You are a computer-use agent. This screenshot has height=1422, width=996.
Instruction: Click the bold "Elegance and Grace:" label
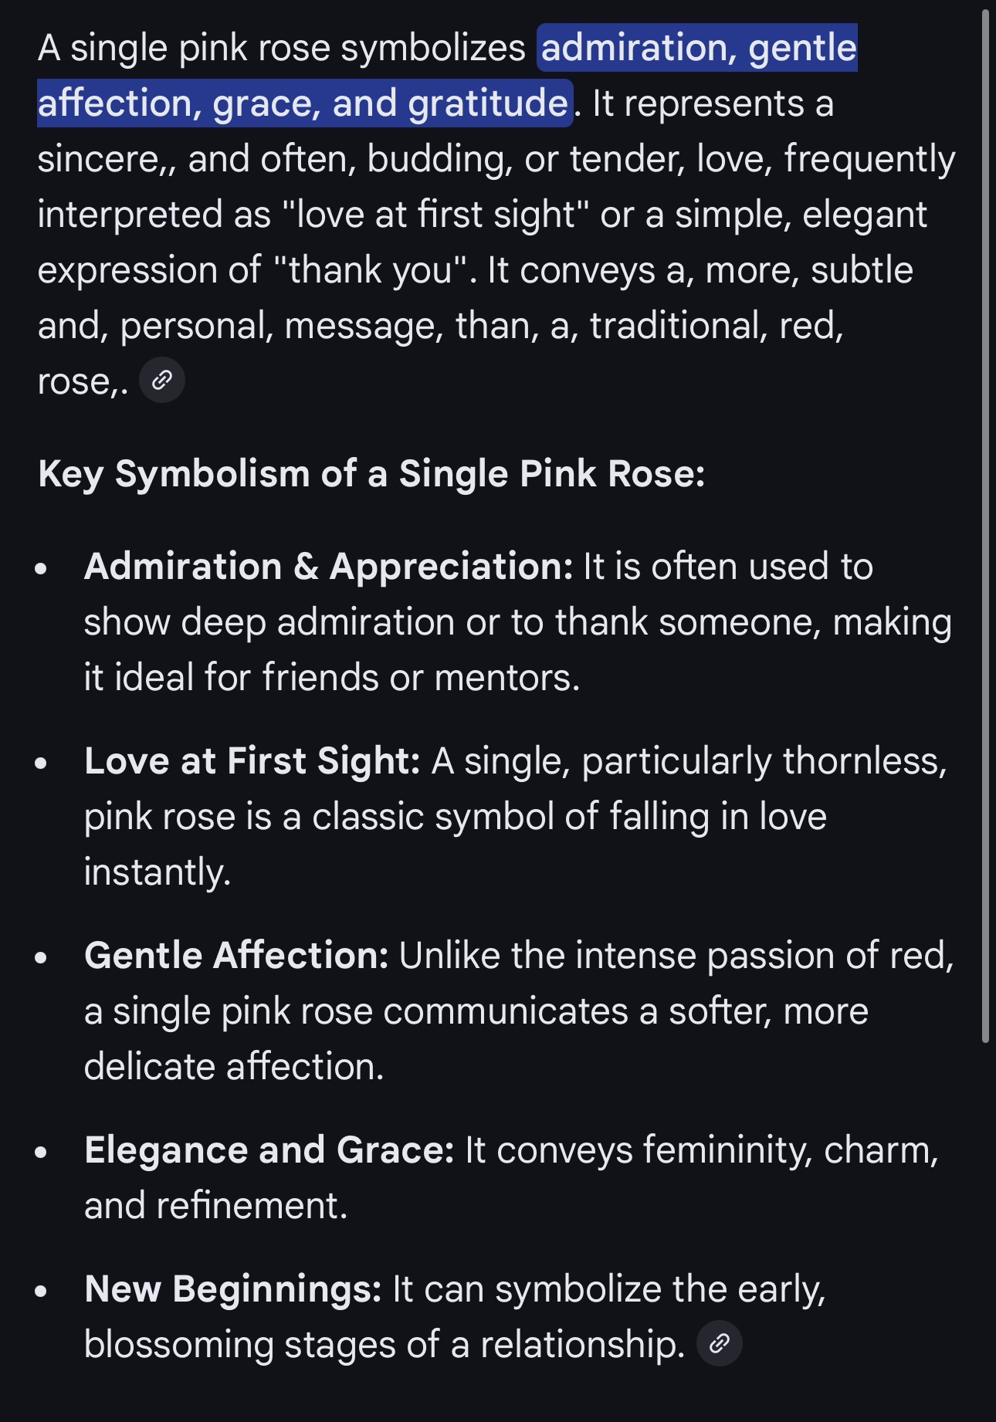[x=269, y=1150]
